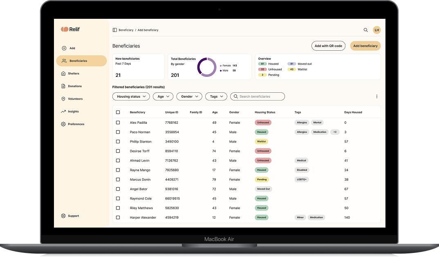Image resolution: width=439 pixels, height=257 pixels.
Task: Click unique ID 66019515
Action: tap(172, 199)
